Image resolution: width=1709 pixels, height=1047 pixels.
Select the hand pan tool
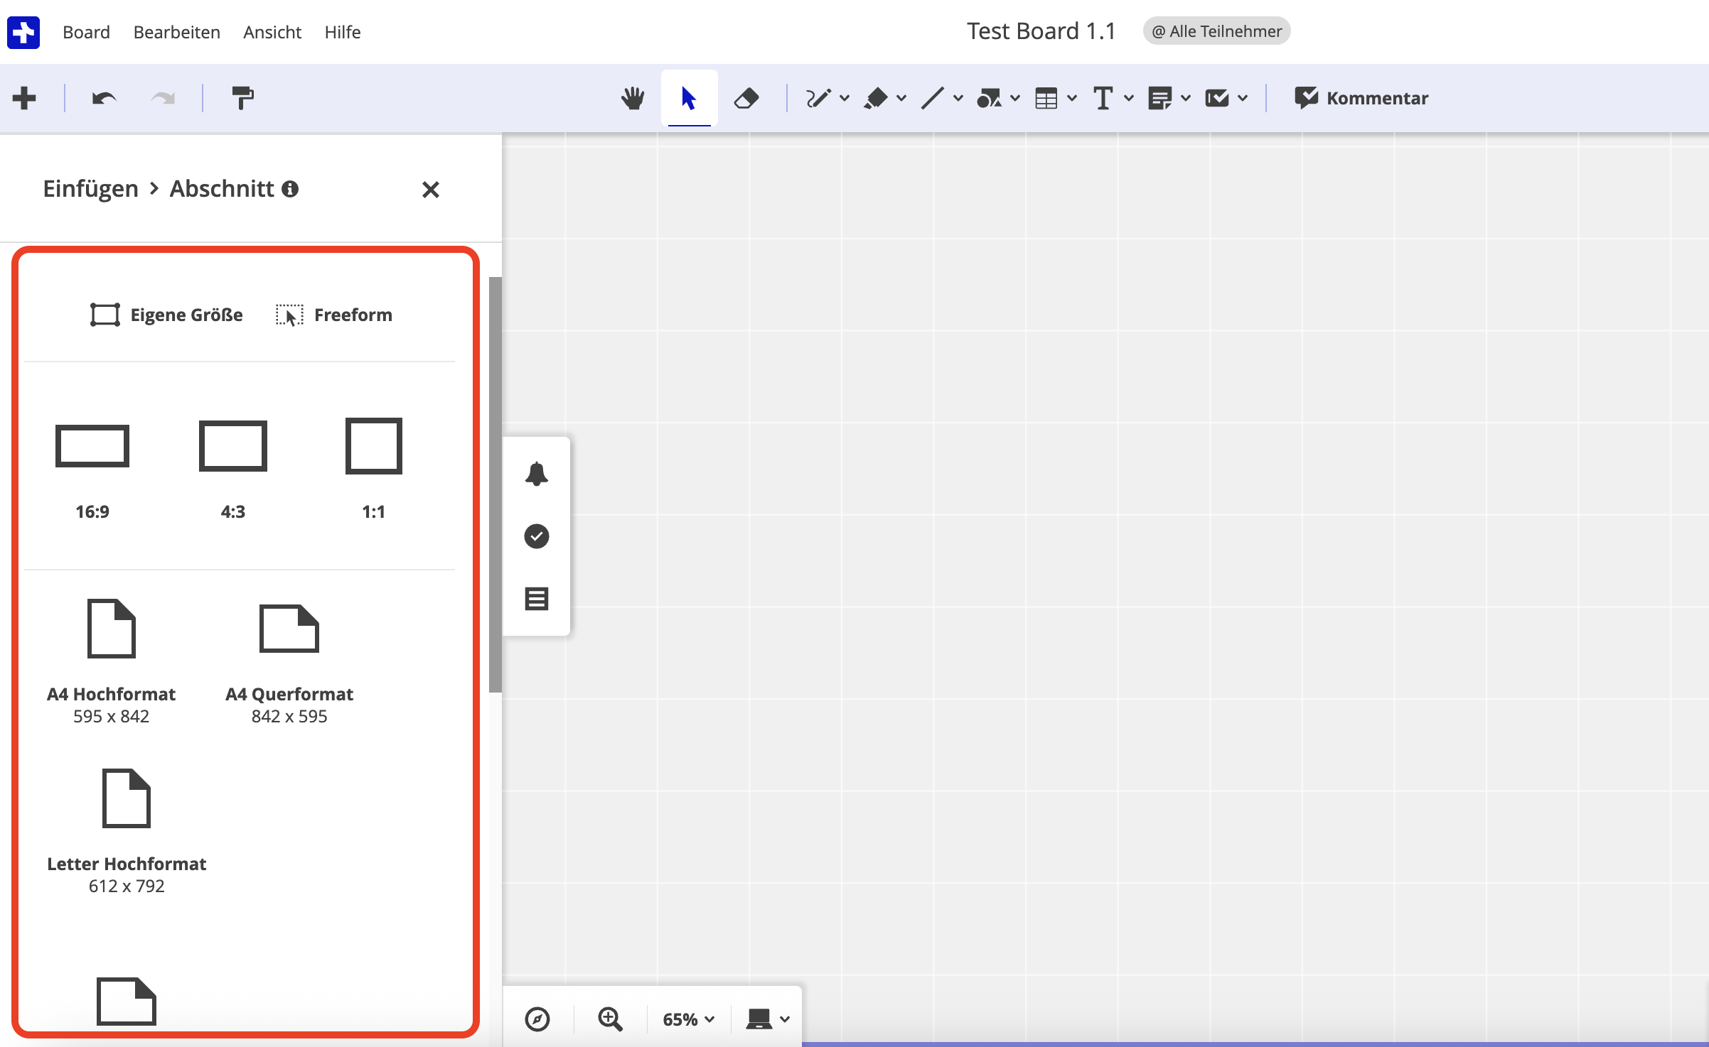[x=633, y=98]
